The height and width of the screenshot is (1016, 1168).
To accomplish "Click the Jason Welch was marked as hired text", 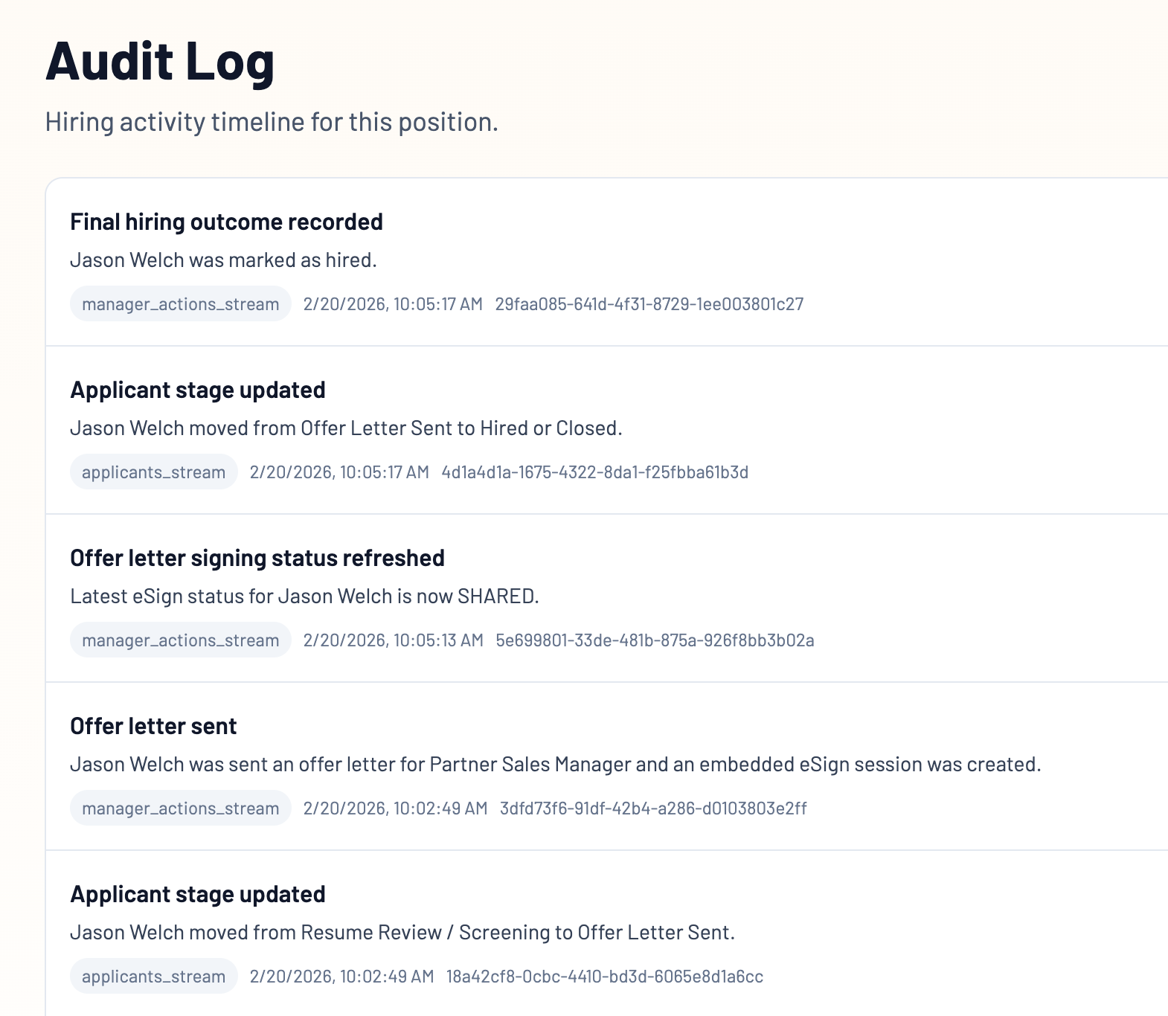I will [223, 260].
